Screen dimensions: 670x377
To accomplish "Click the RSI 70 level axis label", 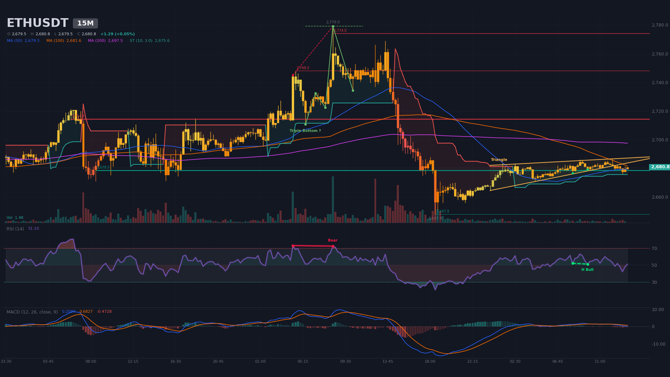I will click(654, 248).
